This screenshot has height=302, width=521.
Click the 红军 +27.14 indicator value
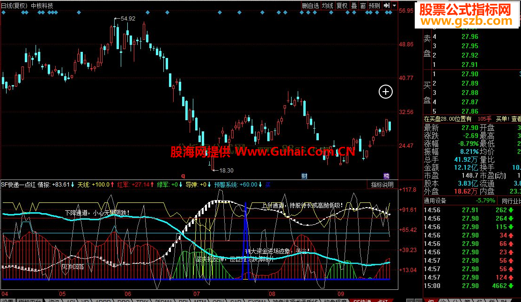(135, 185)
